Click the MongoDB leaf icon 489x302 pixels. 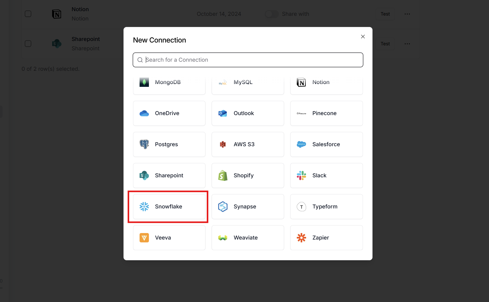(x=144, y=82)
